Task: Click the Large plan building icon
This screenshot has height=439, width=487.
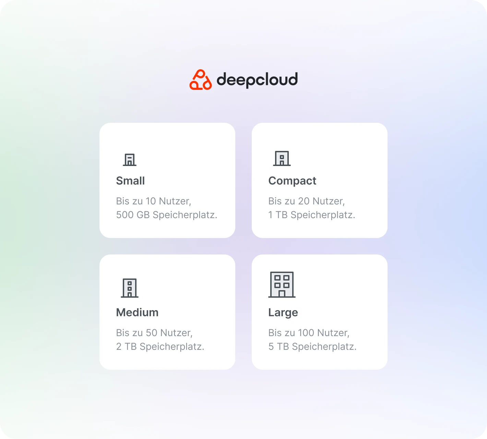Action: (x=282, y=285)
